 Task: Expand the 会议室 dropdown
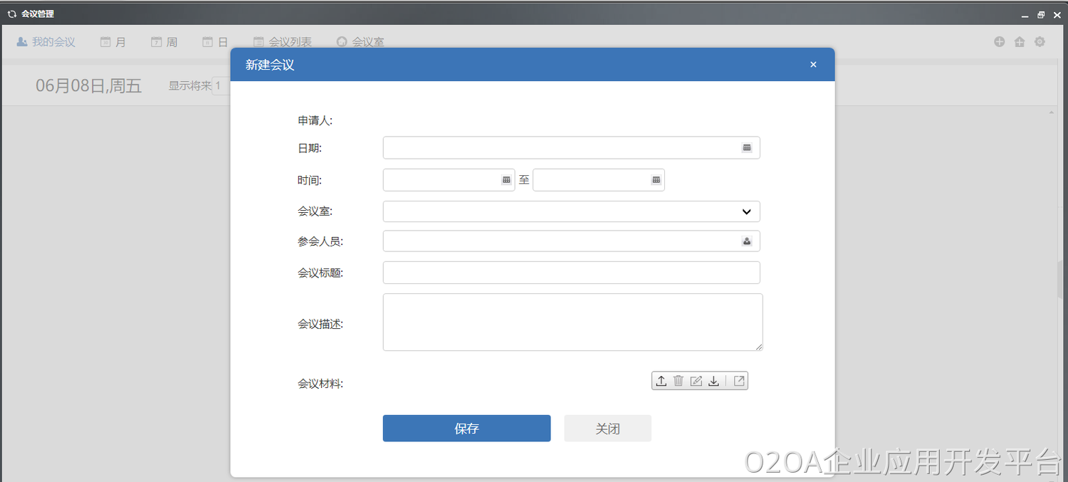pos(746,211)
